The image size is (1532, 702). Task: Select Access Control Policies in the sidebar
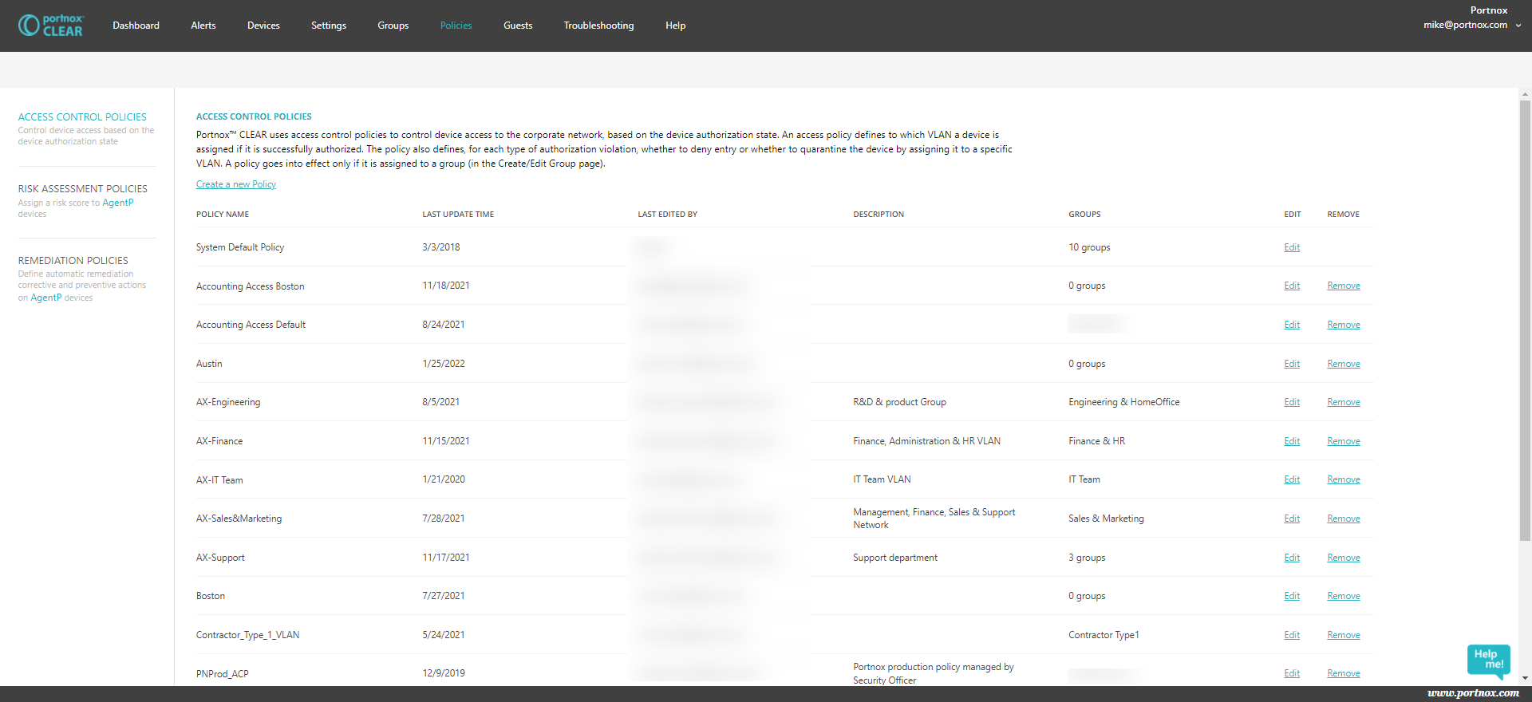[x=82, y=117]
